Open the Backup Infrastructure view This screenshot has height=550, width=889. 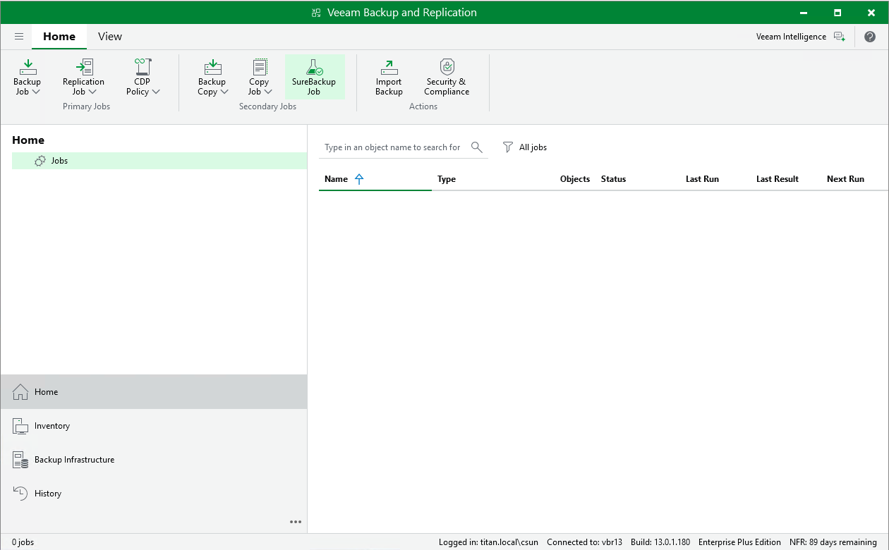74,460
